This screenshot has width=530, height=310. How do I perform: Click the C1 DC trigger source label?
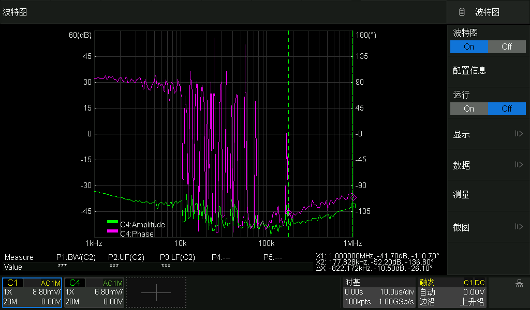474,283
